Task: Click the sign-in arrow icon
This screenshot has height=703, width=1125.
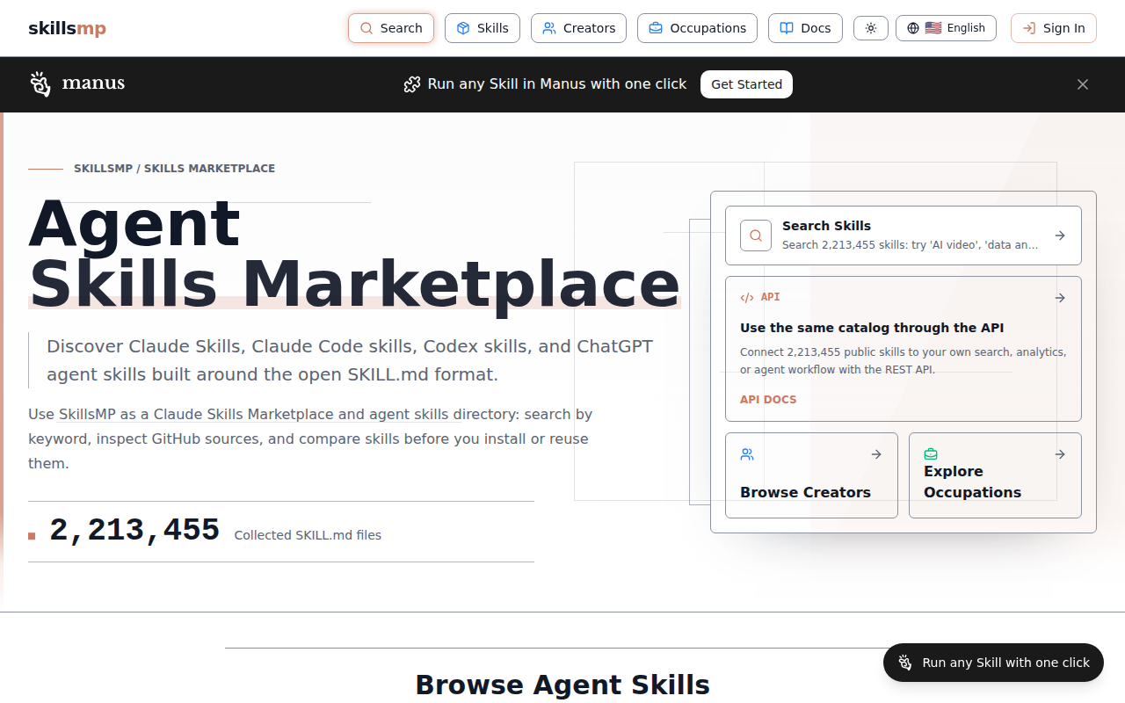Action: (x=1029, y=28)
